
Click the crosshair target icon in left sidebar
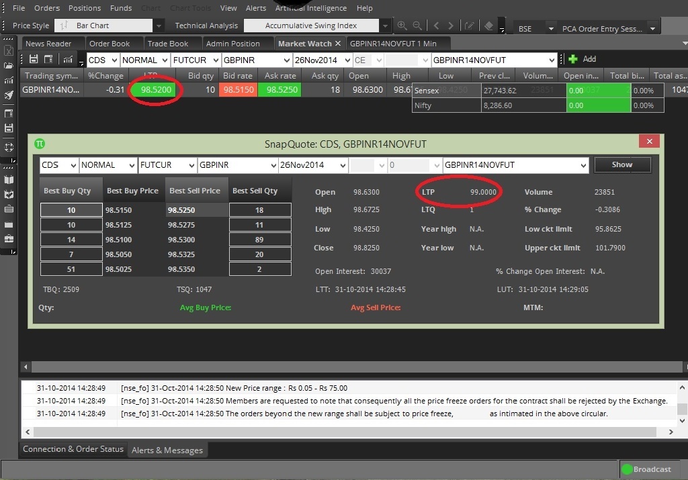tap(8, 147)
